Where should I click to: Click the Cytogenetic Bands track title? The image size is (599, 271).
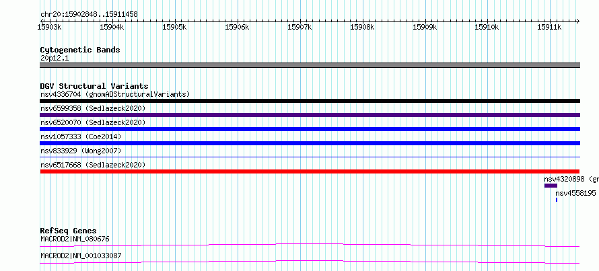pyautogui.click(x=80, y=50)
